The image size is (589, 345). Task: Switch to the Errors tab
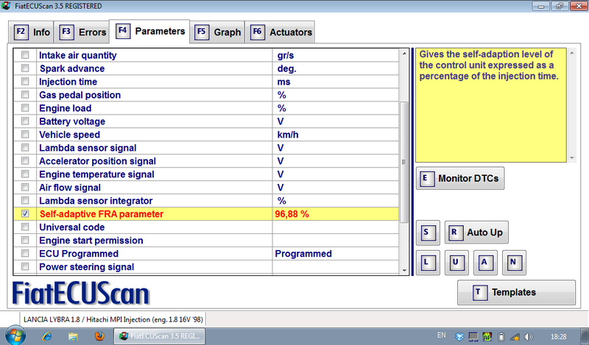82,32
